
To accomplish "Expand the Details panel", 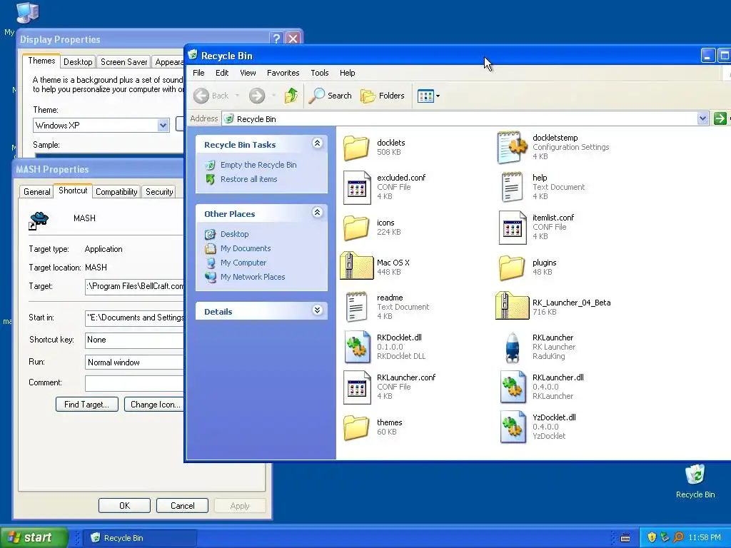I will (x=318, y=310).
